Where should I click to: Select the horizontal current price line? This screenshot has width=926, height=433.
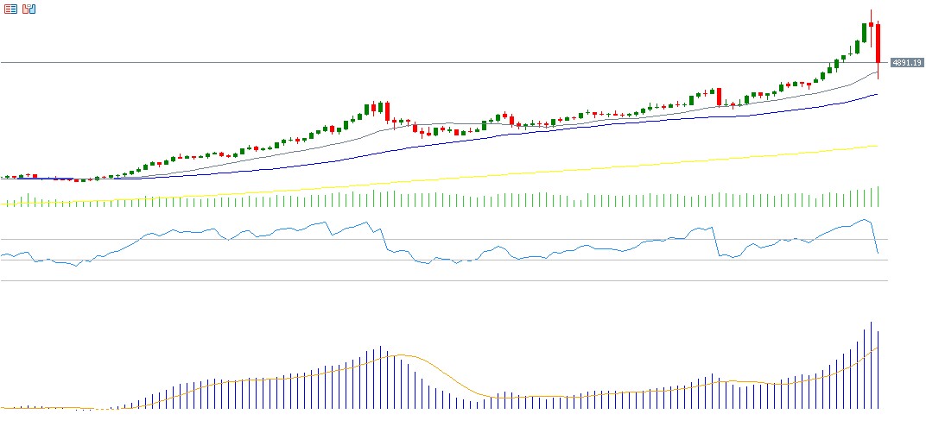tap(432, 62)
